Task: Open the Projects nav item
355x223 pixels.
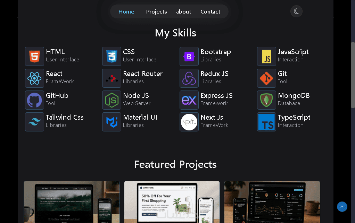Action: pos(156,11)
